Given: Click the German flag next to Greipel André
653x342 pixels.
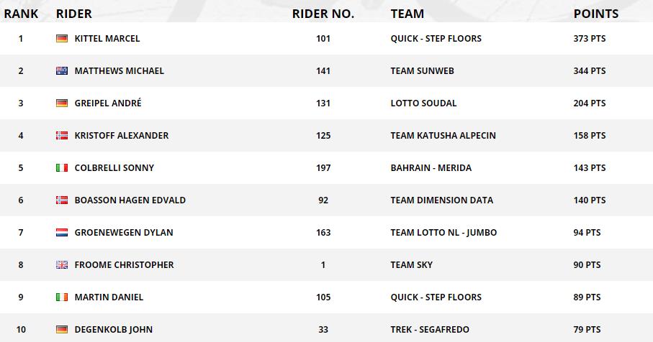Looking at the screenshot, I should pyautogui.click(x=62, y=103).
